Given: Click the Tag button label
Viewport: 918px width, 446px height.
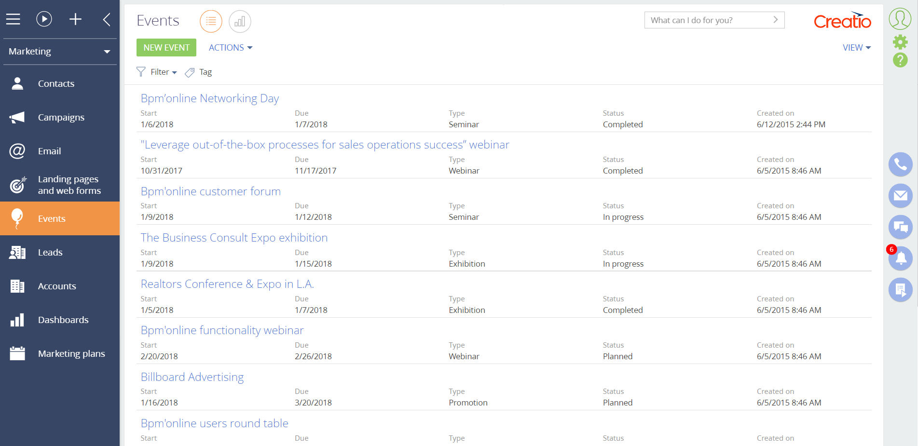Looking at the screenshot, I should click(x=206, y=72).
